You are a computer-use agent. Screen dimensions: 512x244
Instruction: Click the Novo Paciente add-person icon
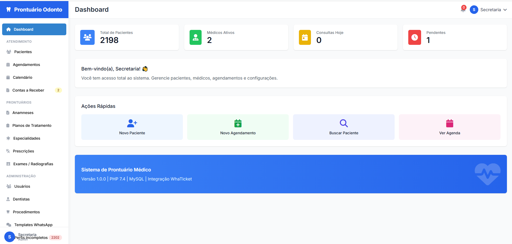[132, 123]
